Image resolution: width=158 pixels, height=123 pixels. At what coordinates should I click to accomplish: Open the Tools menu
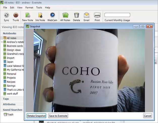39,8
